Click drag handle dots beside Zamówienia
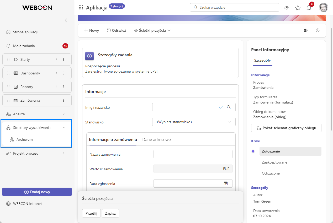Image resolution: width=333 pixels, height=223 pixels. coord(8,100)
